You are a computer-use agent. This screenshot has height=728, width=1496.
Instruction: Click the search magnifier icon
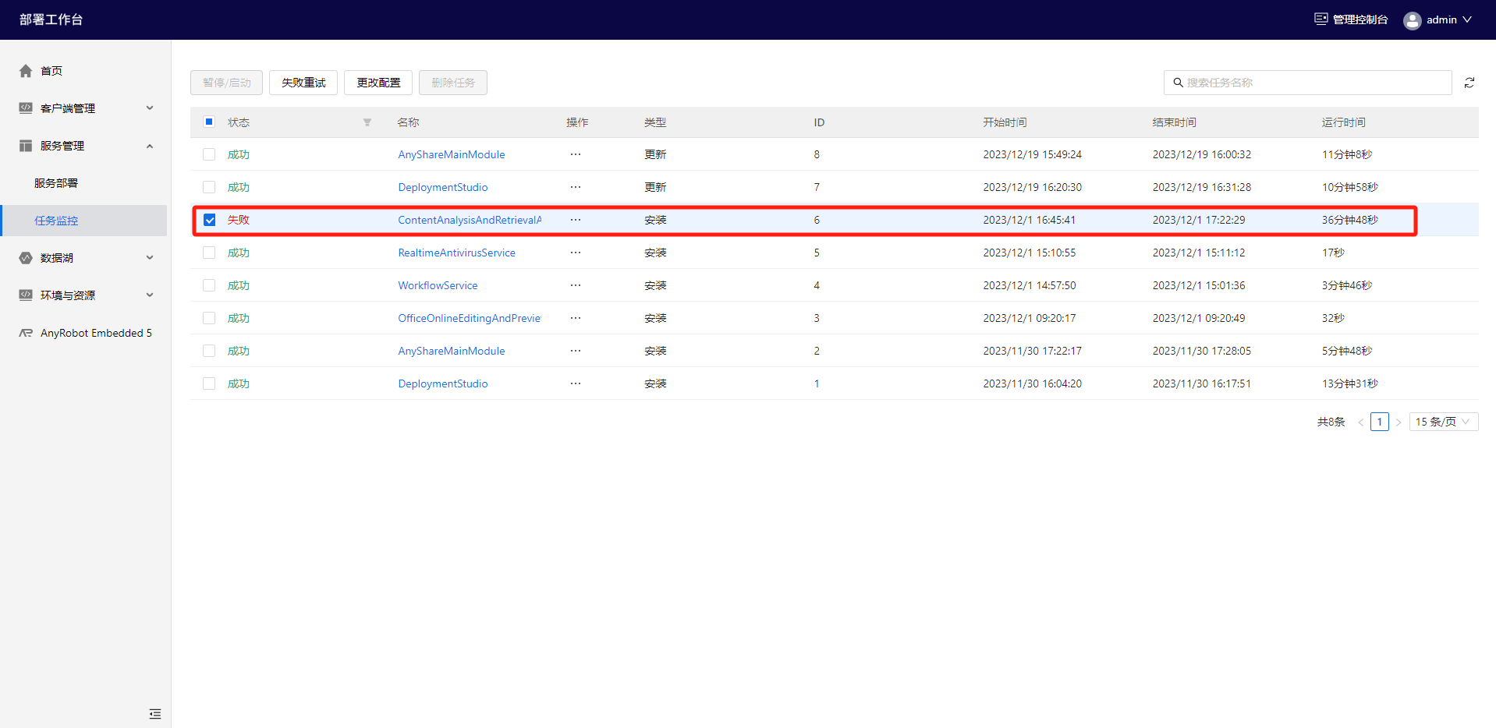[1178, 83]
